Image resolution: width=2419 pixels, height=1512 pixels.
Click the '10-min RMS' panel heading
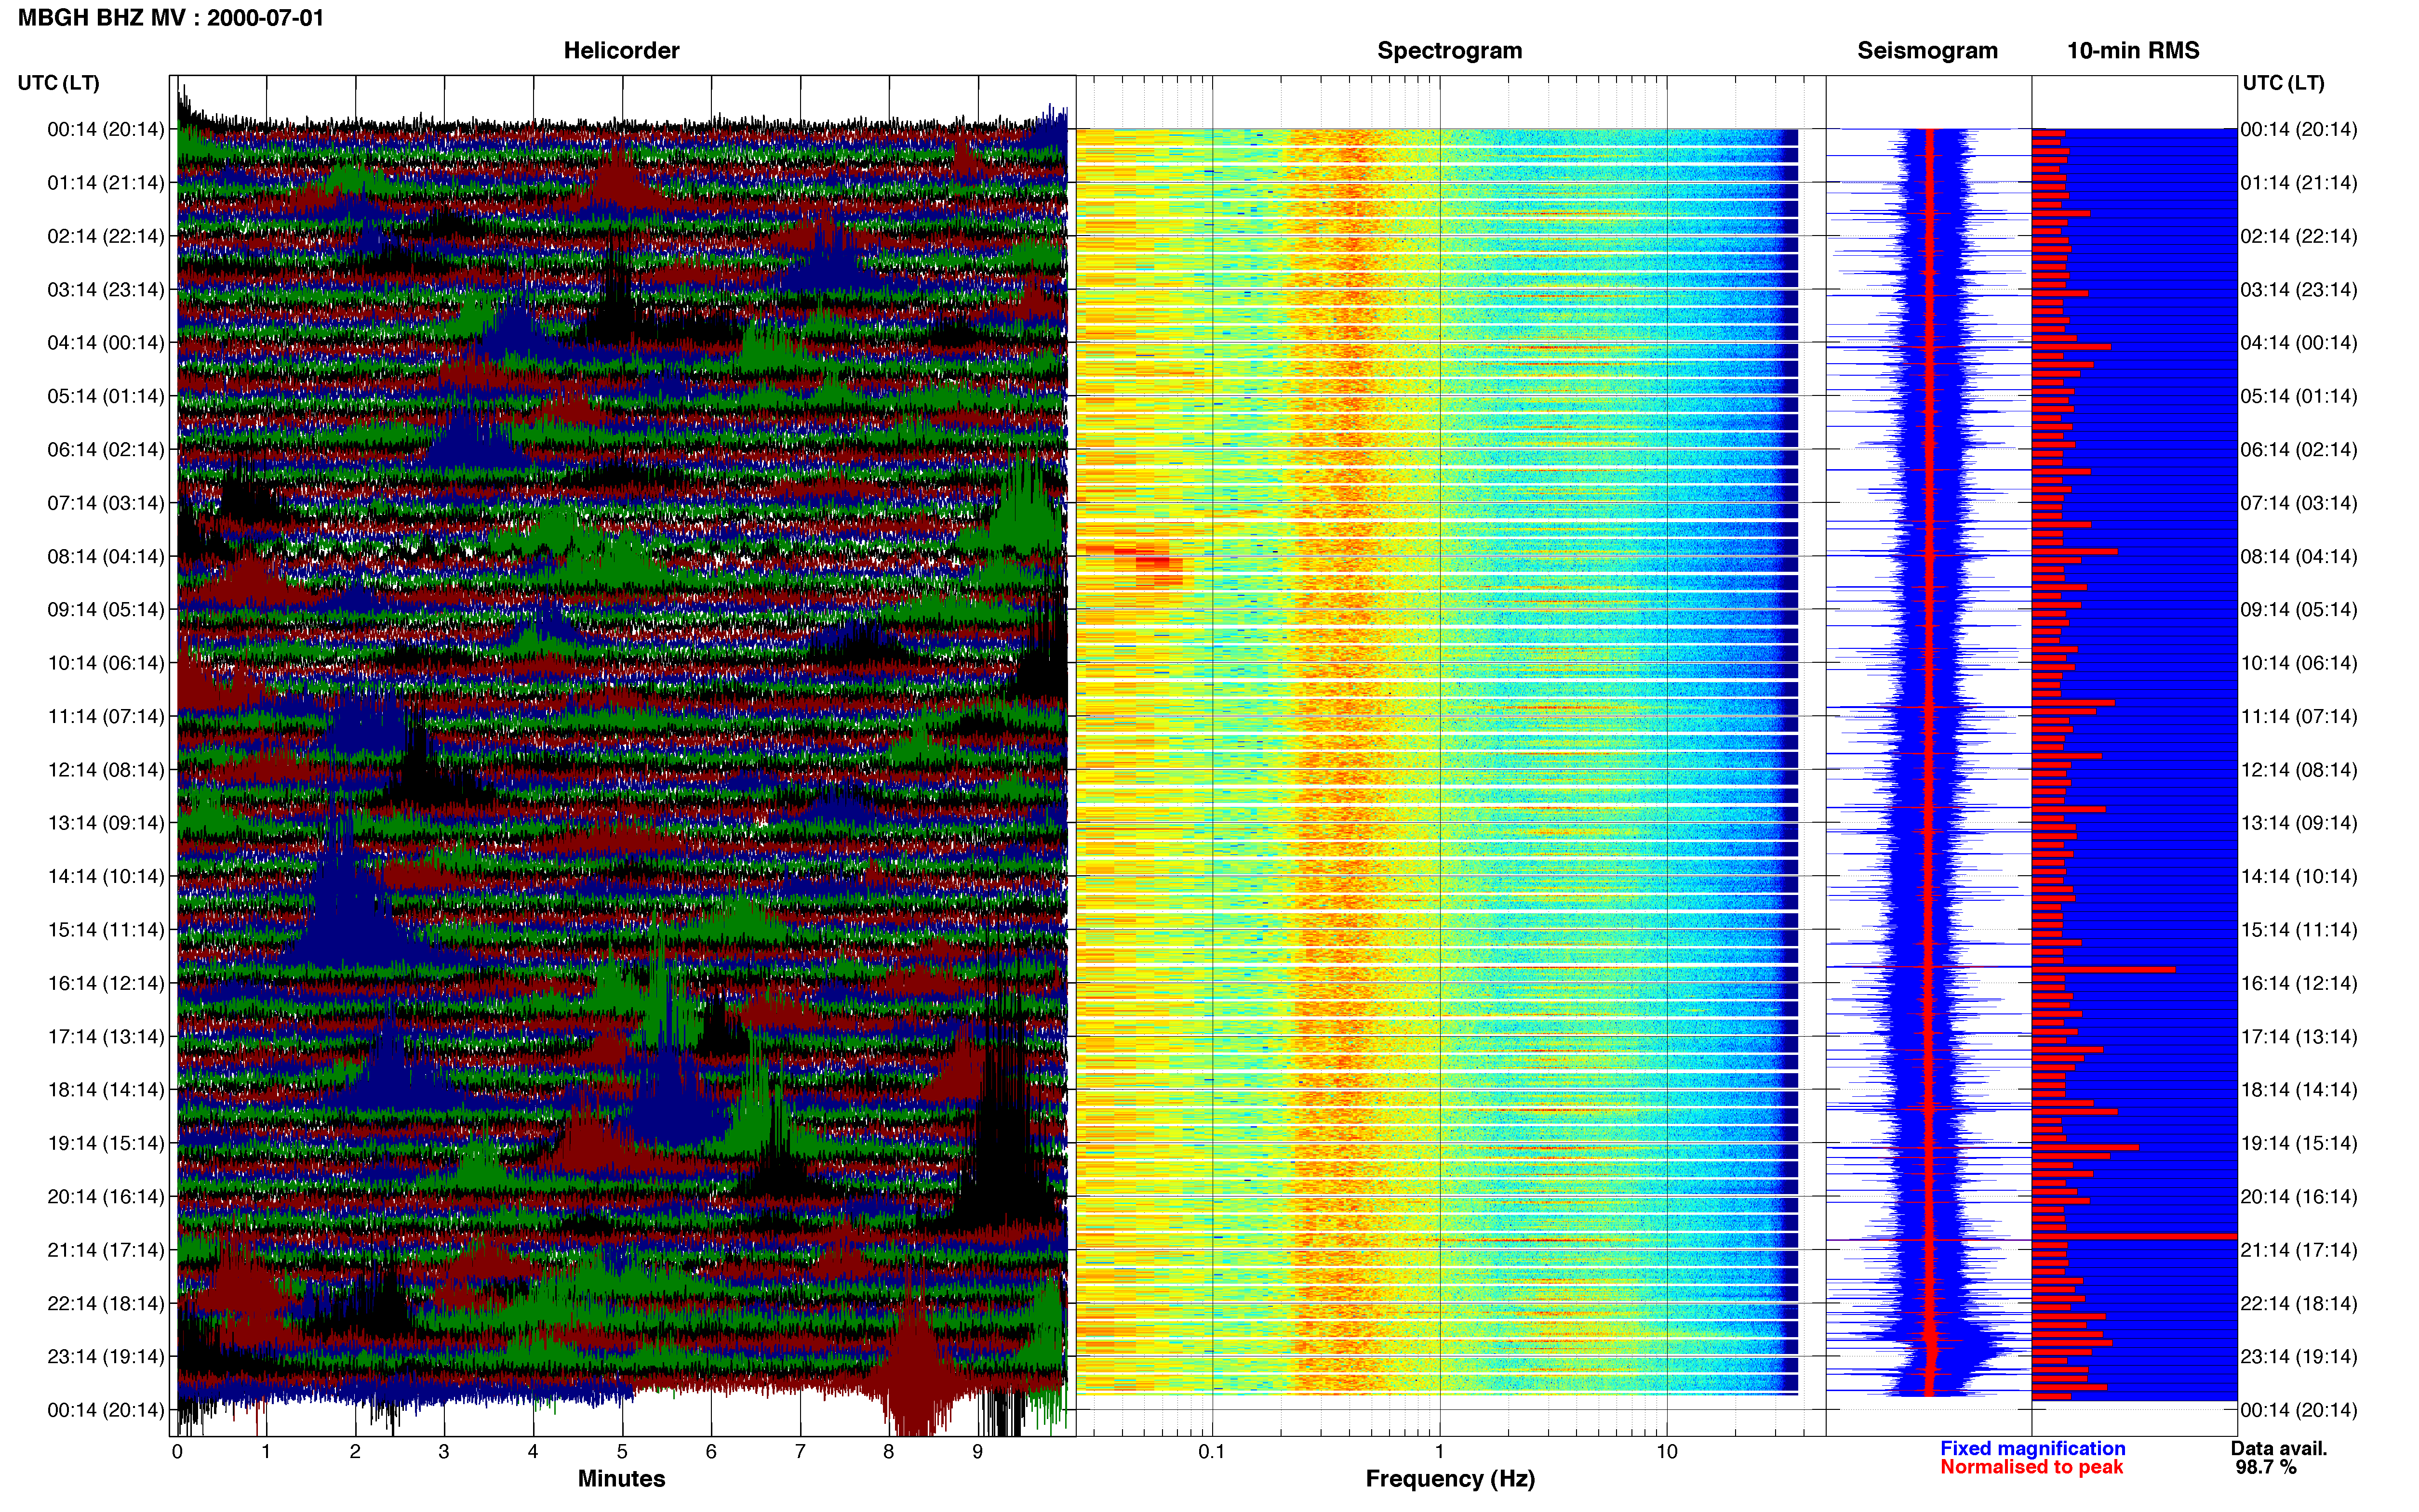click(x=2133, y=51)
